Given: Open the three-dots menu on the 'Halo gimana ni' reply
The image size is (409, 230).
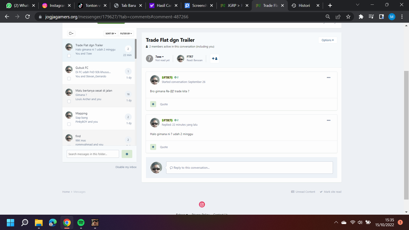Looking at the screenshot, I should 328,120.
